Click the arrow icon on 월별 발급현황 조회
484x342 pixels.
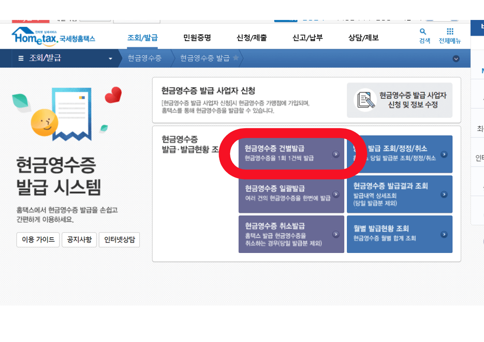(445, 233)
